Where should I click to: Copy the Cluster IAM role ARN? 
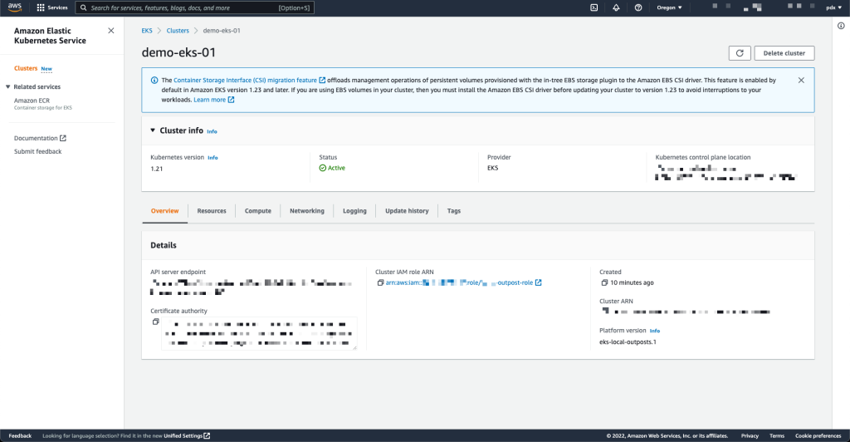(x=380, y=282)
